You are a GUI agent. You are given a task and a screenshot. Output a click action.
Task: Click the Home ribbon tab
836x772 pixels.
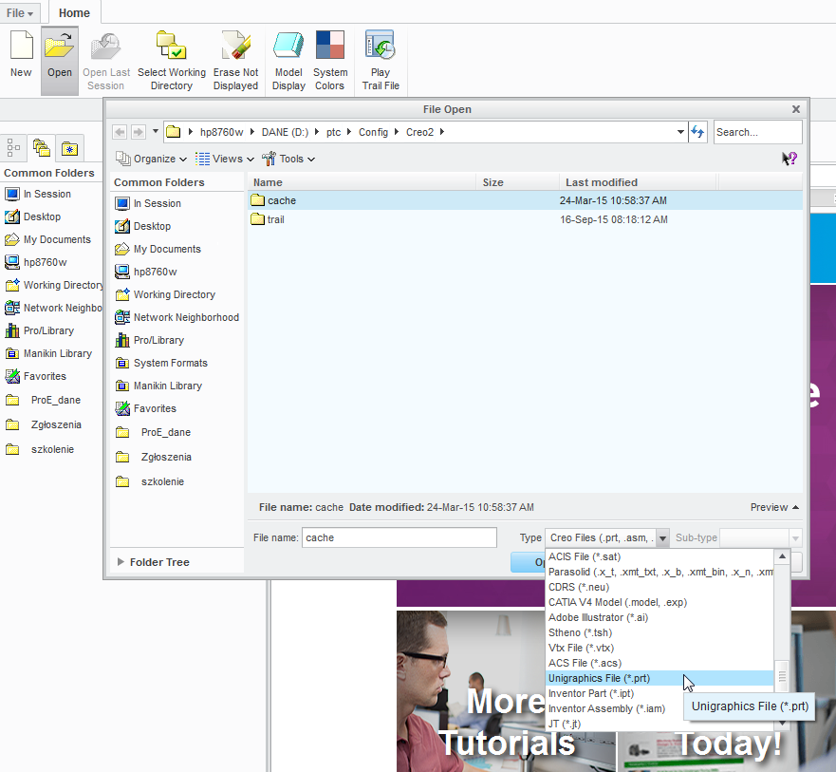point(74,12)
